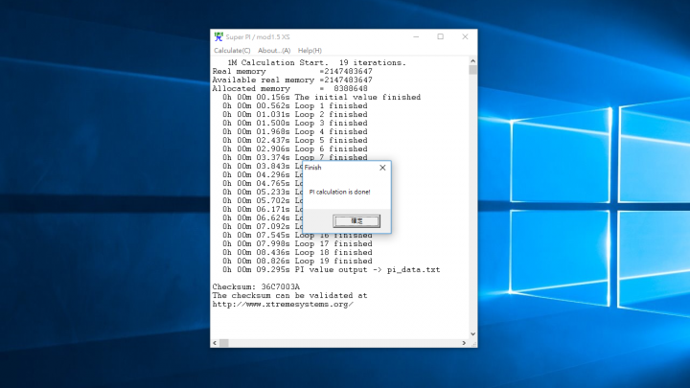Click the 'Loop 6 finished' line
The width and height of the screenshot is (690, 388).
(294, 149)
